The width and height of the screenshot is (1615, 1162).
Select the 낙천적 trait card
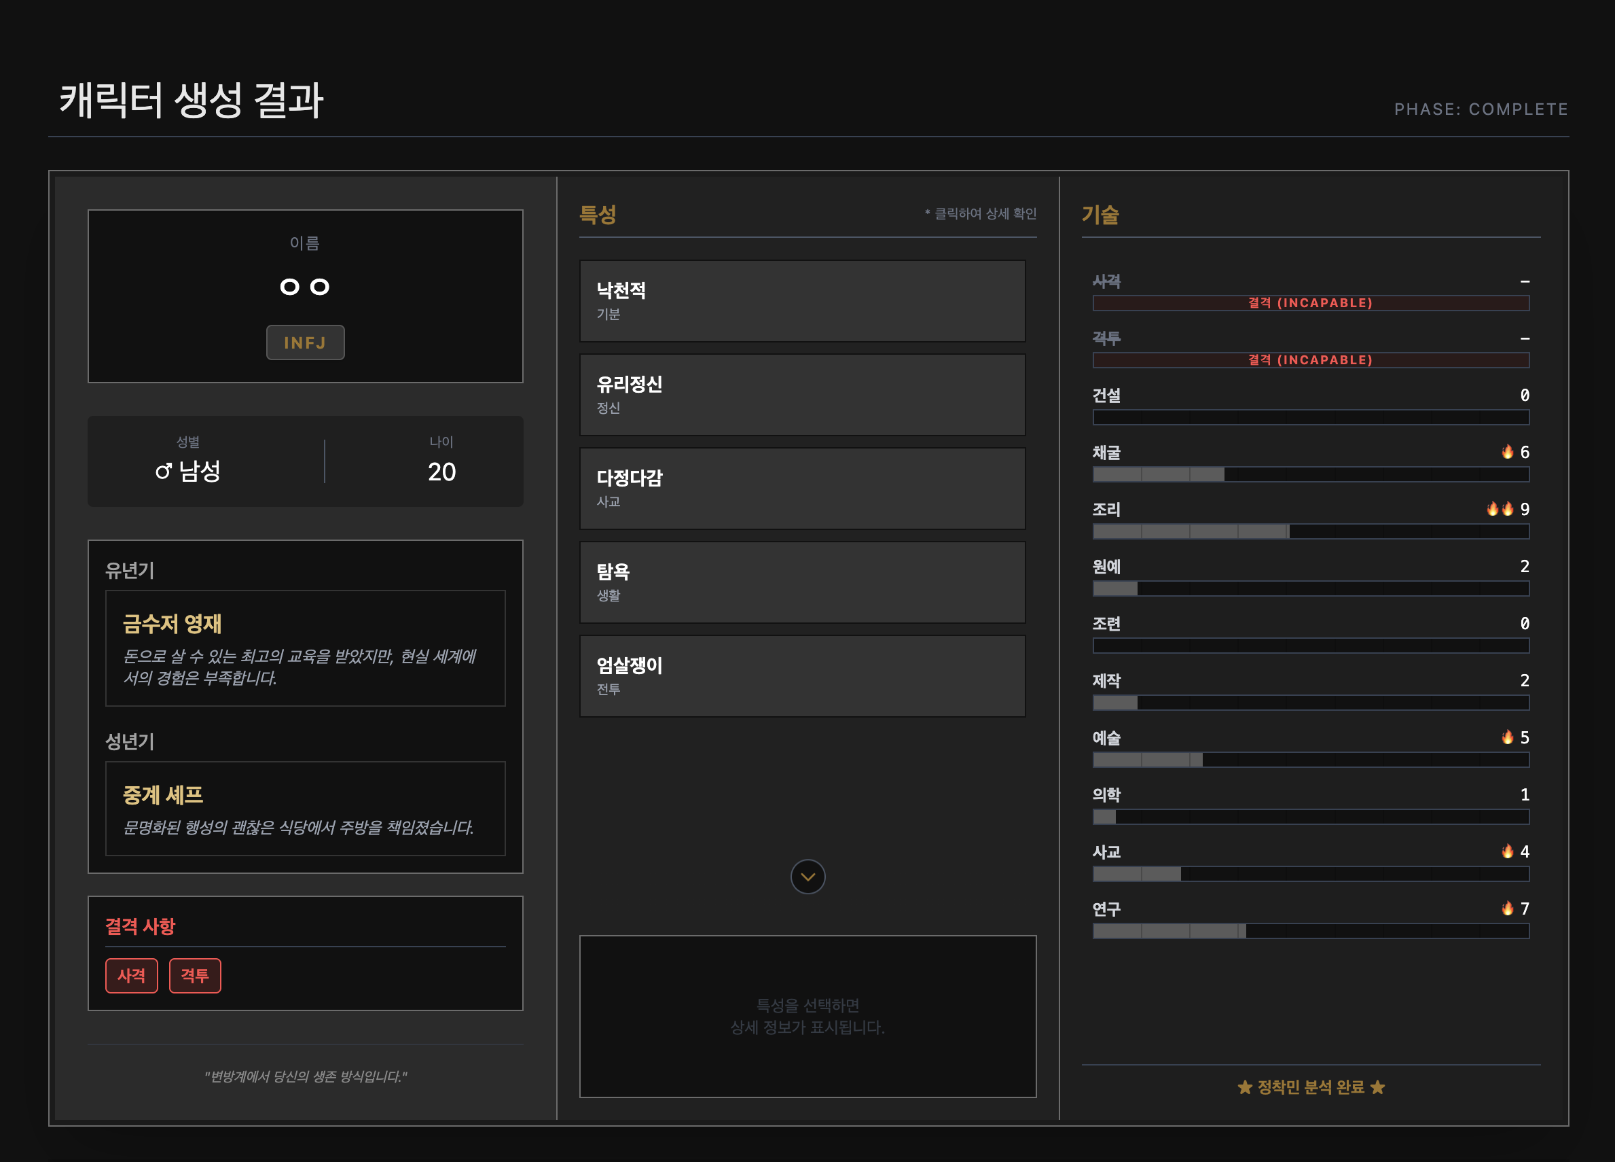pos(802,300)
